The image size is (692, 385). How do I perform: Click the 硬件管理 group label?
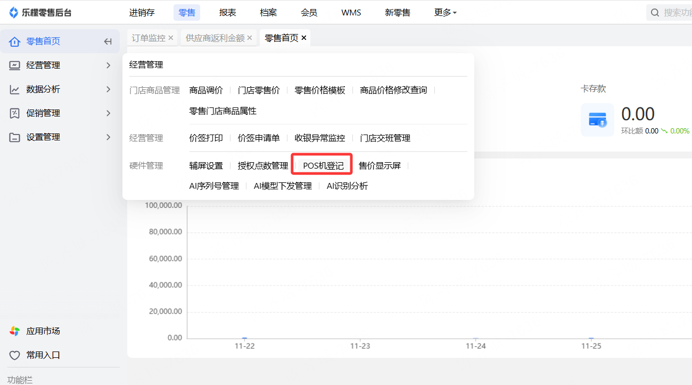coord(146,166)
